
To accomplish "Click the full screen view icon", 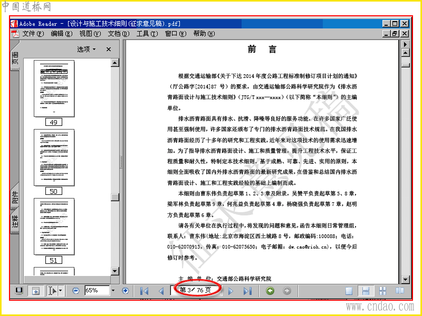I will click(x=19, y=291).
